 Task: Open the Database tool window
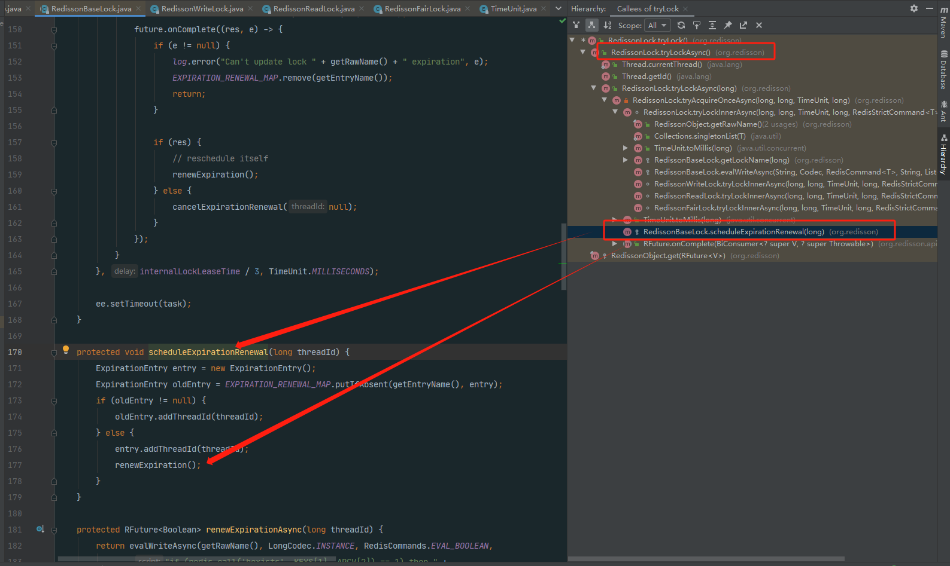point(944,70)
